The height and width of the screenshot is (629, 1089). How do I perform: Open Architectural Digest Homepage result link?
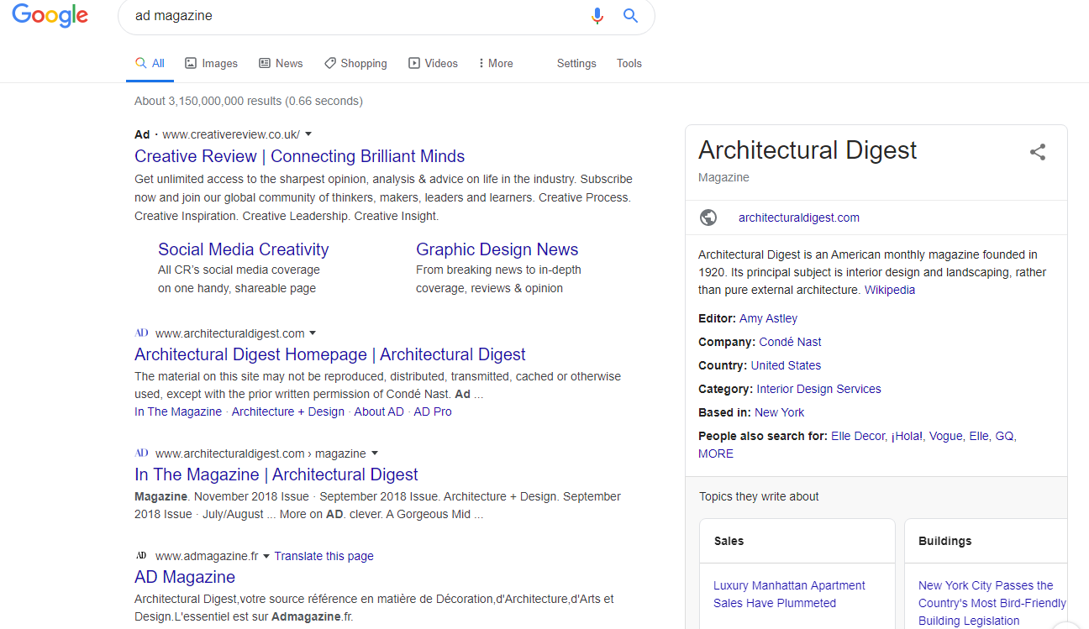[330, 354]
